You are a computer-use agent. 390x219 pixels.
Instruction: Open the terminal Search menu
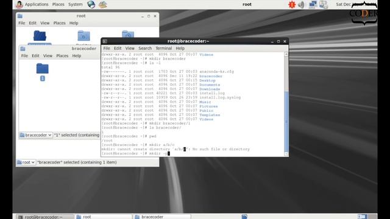(x=145, y=49)
